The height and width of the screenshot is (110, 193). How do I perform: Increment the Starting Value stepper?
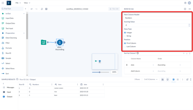coord(189,24)
